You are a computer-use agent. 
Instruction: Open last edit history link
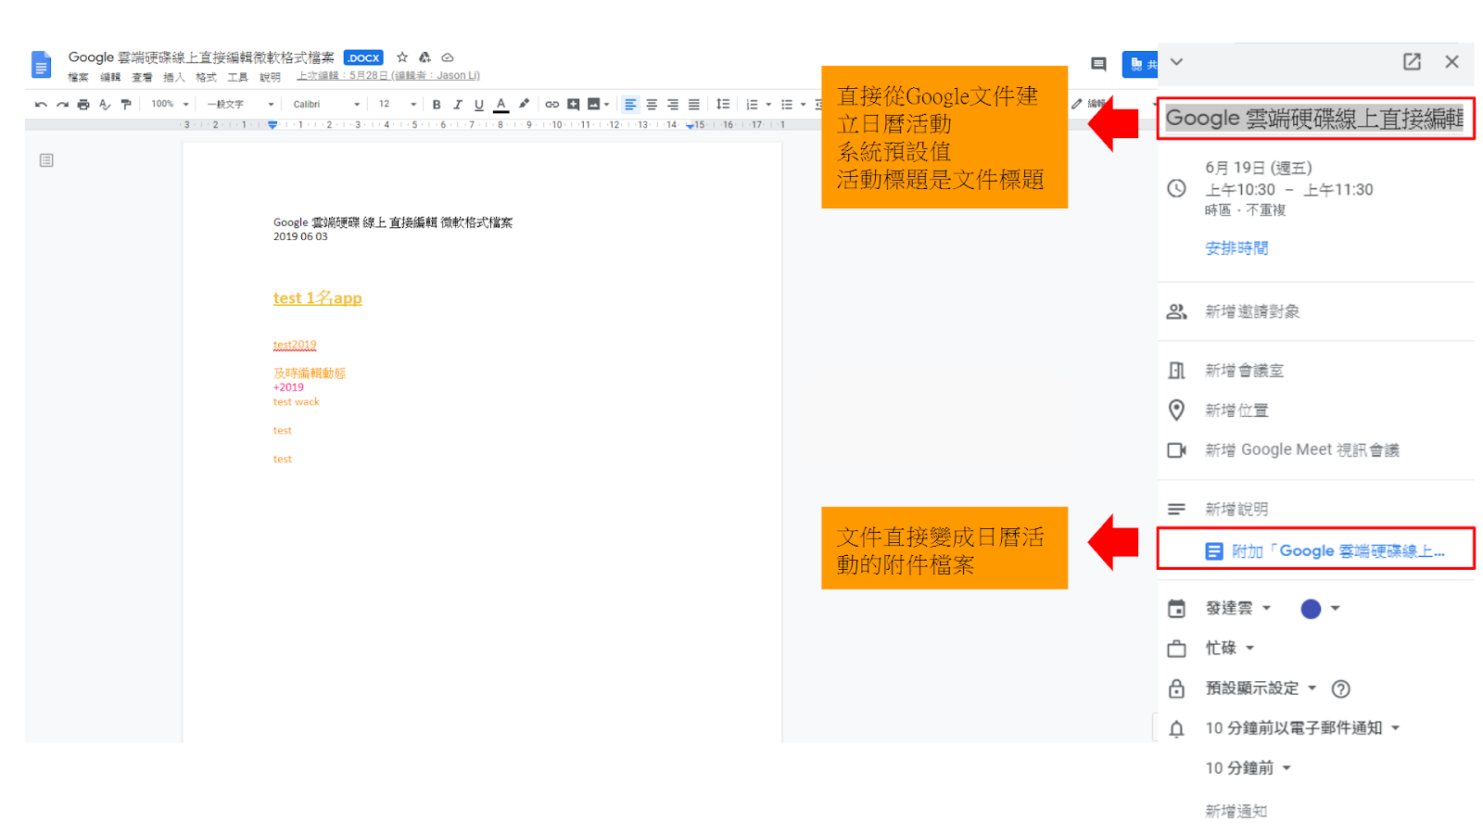388,76
